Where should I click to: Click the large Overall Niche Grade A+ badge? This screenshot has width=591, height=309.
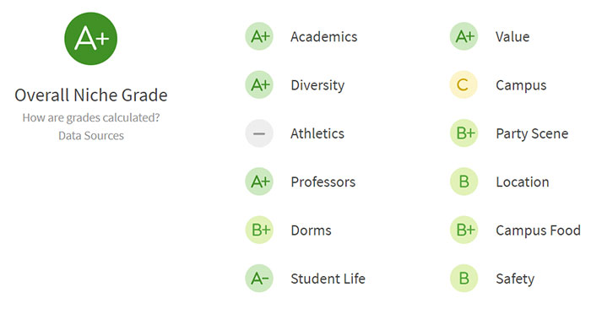point(91,39)
